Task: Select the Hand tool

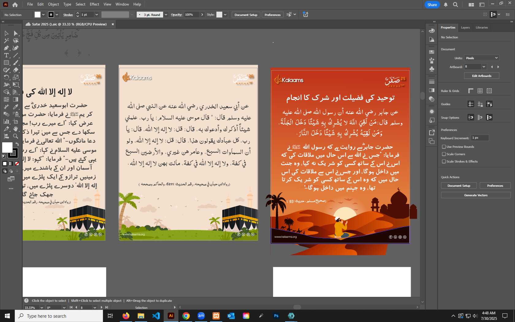Action: pyautogui.click(x=16, y=129)
